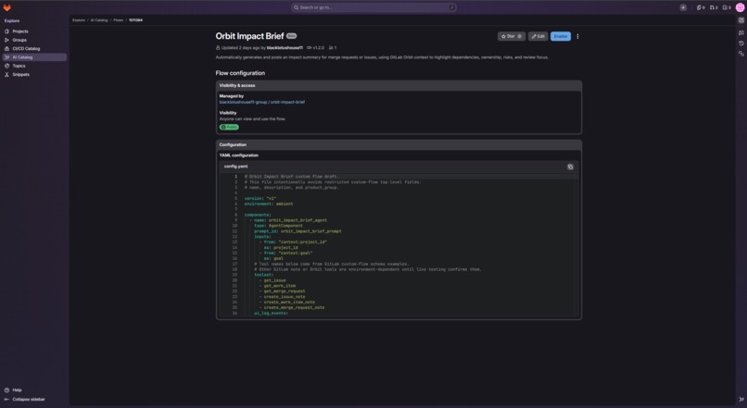Copy config.yaml contents with copy icon
747x408 pixels.
click(570, 167)
